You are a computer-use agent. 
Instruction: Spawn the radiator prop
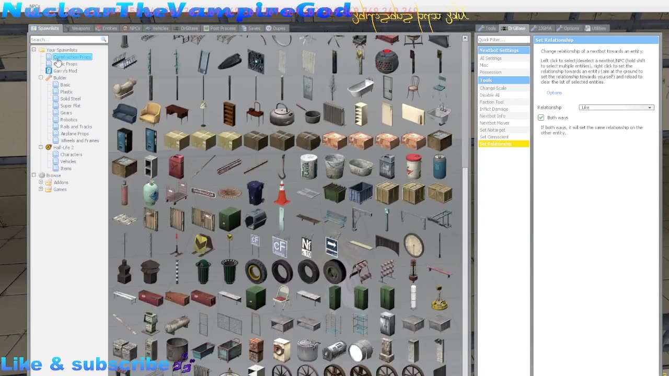point(334,114)
